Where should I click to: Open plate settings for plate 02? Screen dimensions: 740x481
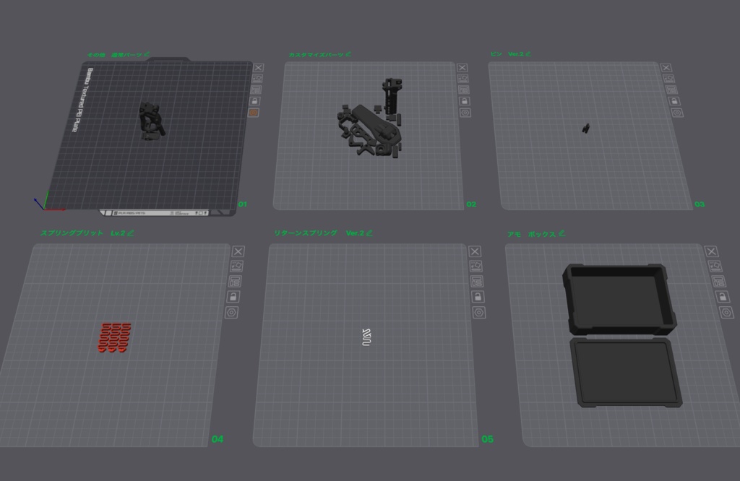[x=465, y=112]
